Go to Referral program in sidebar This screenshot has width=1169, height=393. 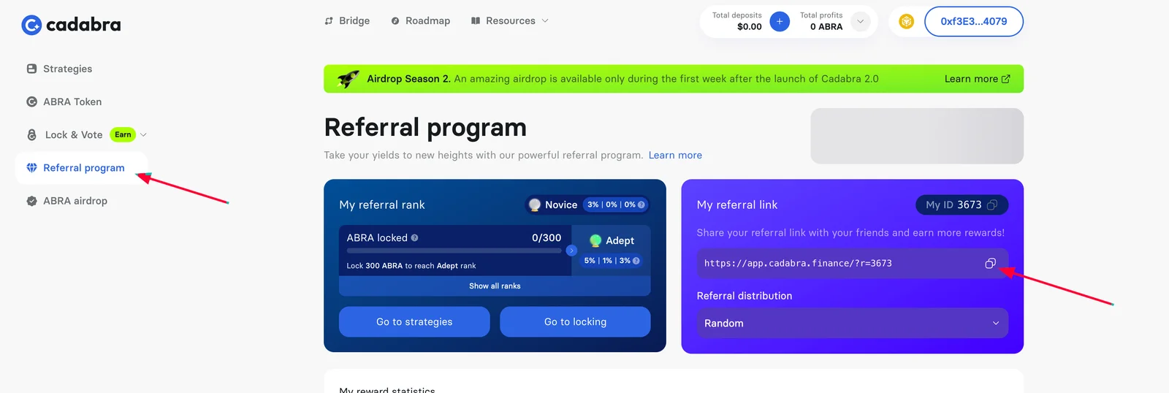[x=81, y=168]
